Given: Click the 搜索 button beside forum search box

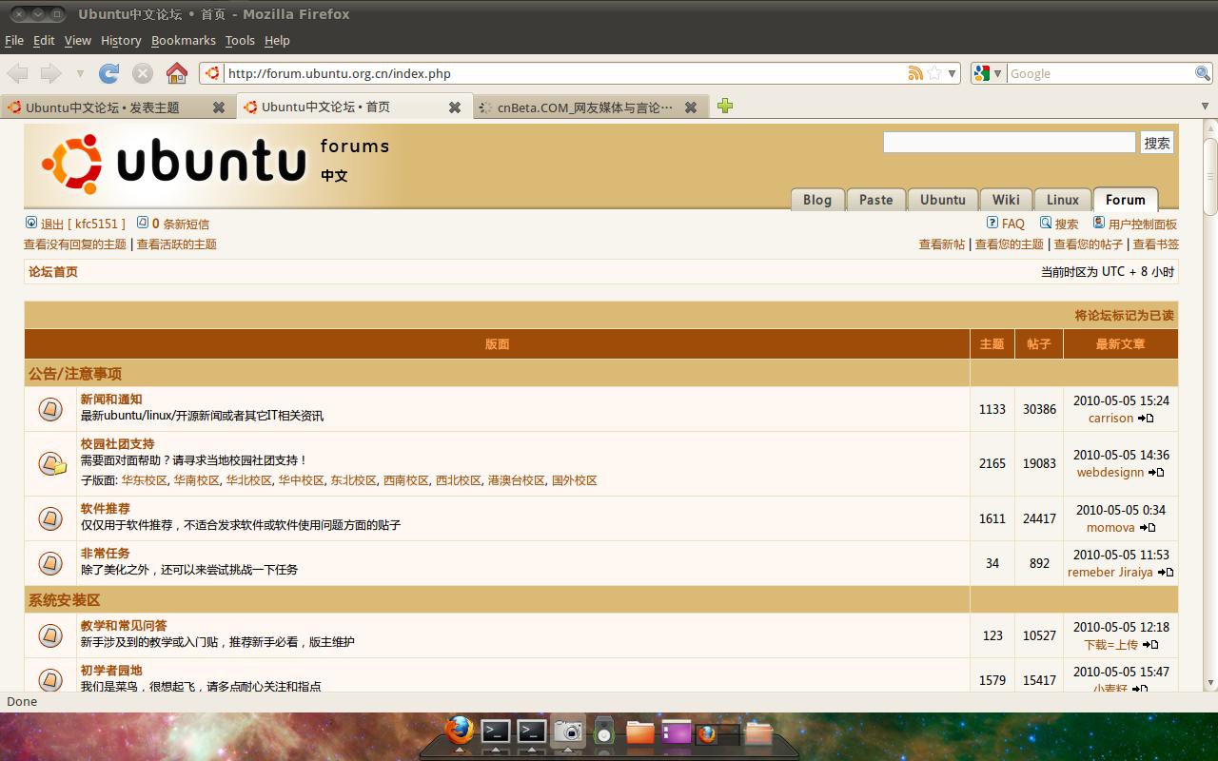Looking at the screenshot, I should [x=1157, y=143].
